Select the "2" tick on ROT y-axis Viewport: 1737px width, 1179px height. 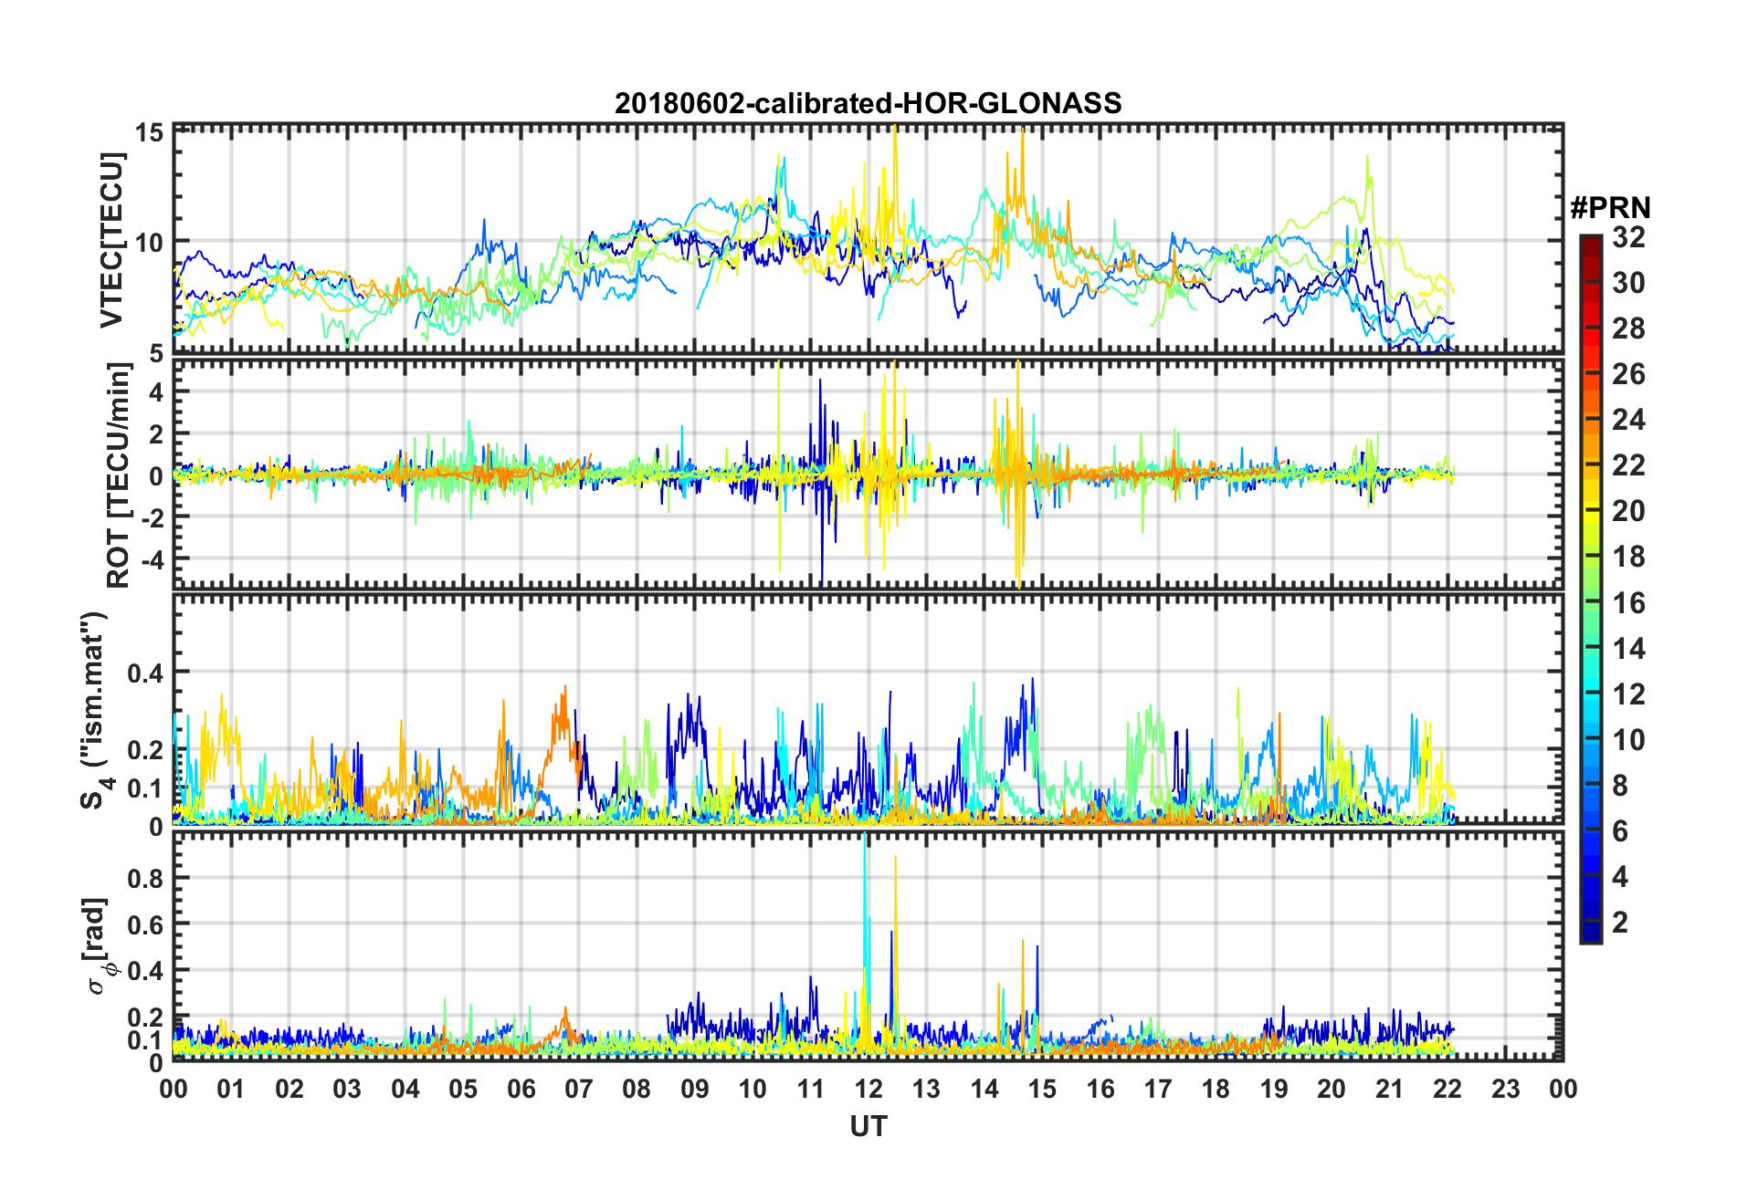click(156, 433)
